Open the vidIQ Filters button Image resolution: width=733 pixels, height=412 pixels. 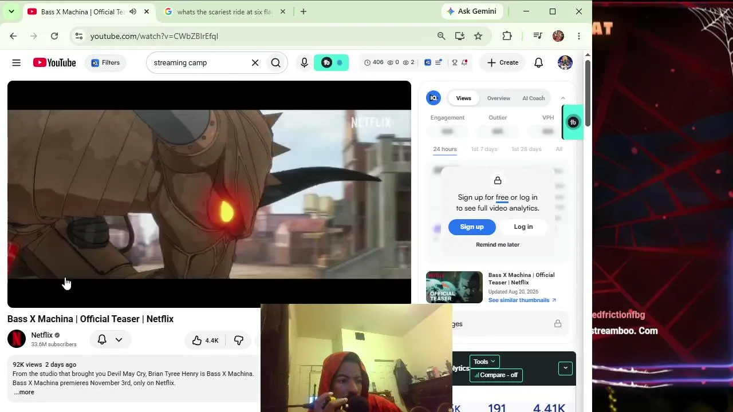(105, 63)
